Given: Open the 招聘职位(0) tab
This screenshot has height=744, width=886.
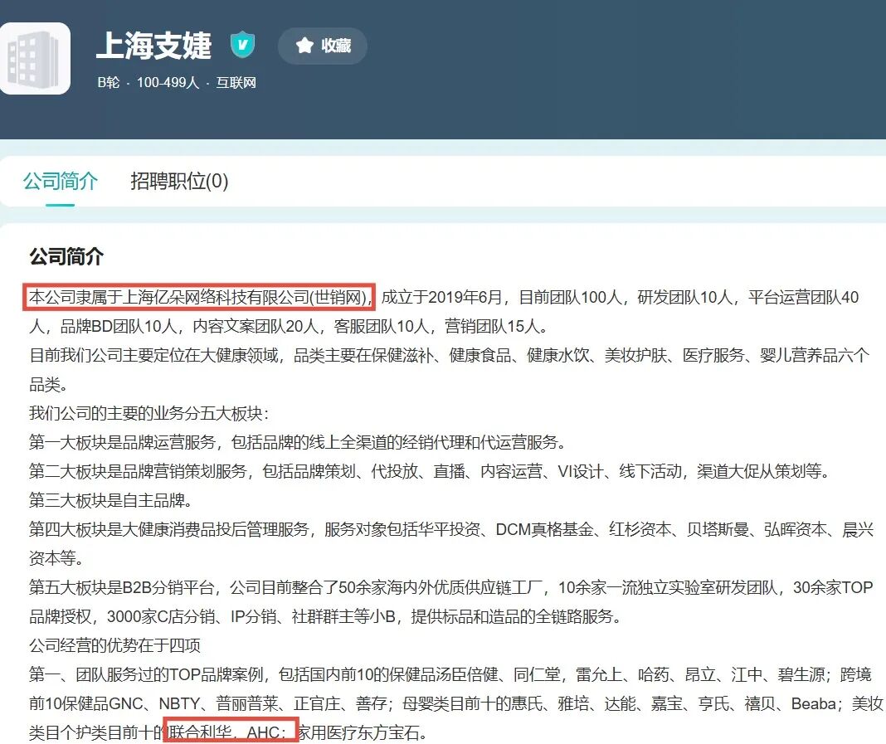Looking at the screenshot, I should pyautogui.click(x=179, y=181).
